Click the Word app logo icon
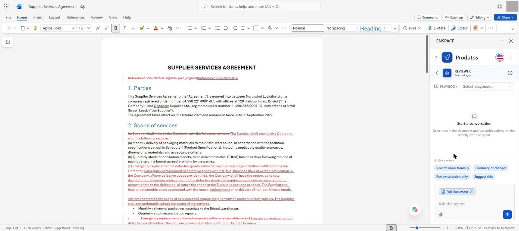The image size is (519, 231). tap(19, 6)
